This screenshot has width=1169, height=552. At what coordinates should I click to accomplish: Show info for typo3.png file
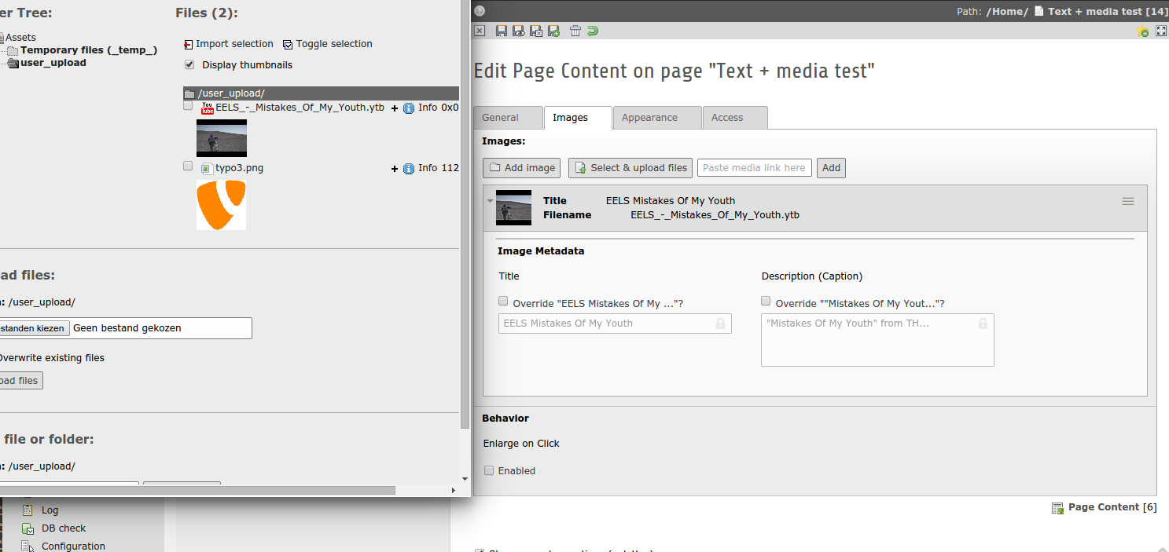point(409,169)
